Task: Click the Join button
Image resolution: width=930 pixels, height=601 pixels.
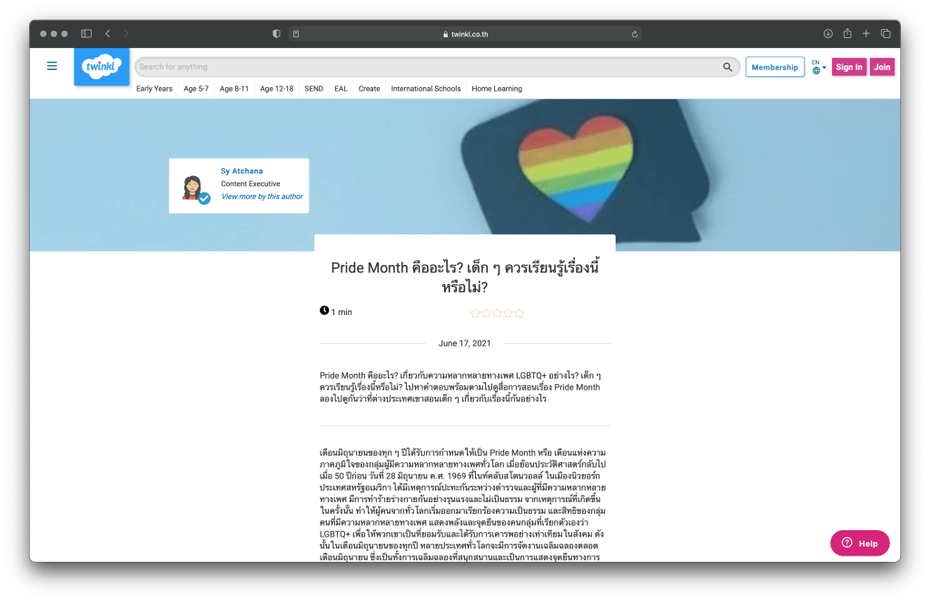Action: click(882, 67)
